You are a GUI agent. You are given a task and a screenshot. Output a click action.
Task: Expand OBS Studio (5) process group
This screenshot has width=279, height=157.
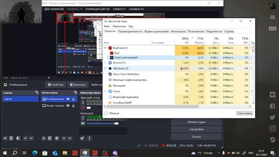tap(105, 68)
